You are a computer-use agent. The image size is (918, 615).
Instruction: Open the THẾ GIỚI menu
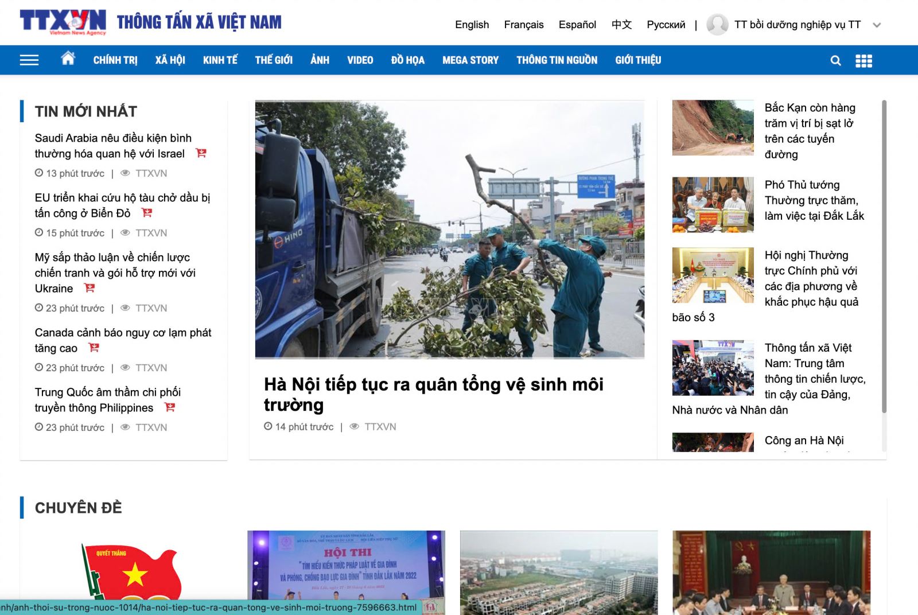(274, 60)
